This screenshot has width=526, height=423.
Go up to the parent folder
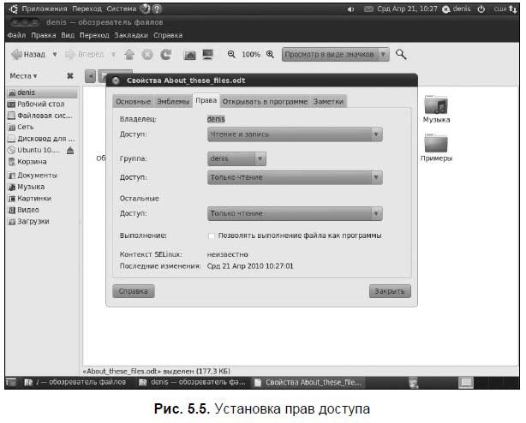129,54
